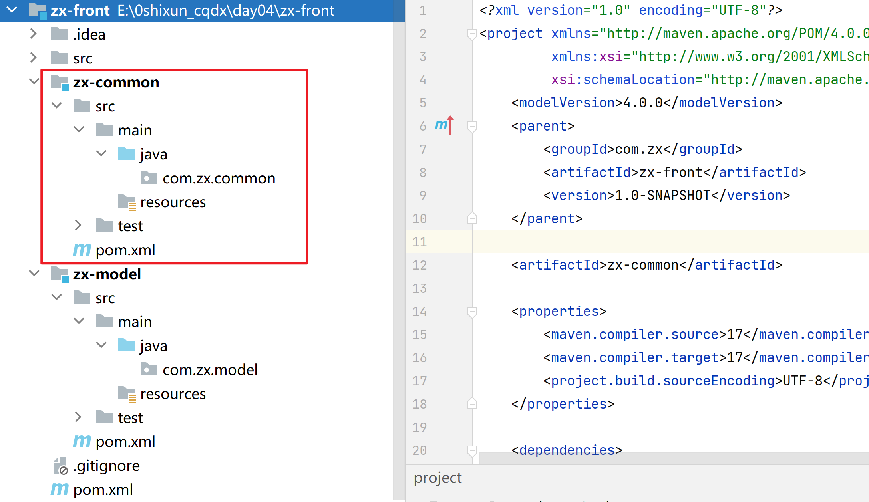
Task: Select the project breadcrumb item
Action: (438, 478)
